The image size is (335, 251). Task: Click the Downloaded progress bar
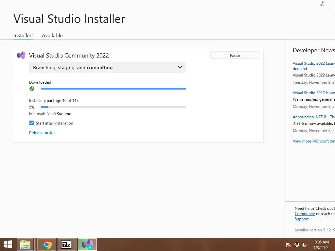click(x=114, y=89)
